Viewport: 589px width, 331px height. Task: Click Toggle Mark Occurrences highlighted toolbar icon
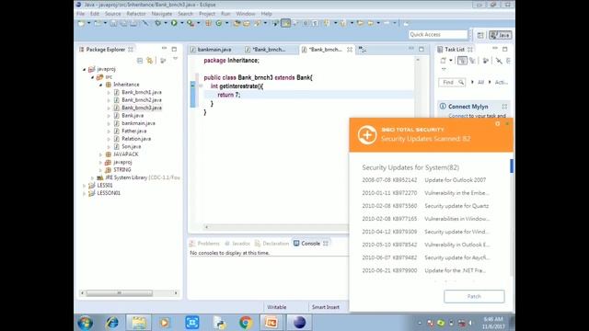pos(286,23)
